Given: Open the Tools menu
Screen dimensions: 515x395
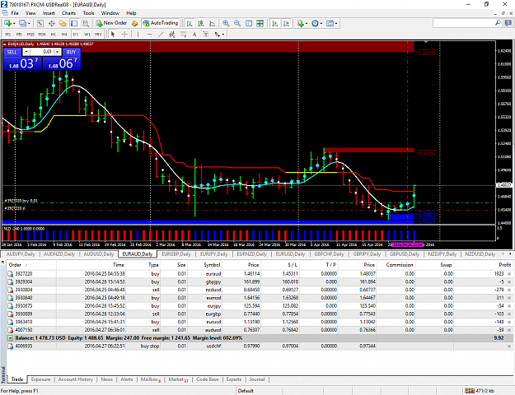Looking at the screenshot, I should click(88, 13).
